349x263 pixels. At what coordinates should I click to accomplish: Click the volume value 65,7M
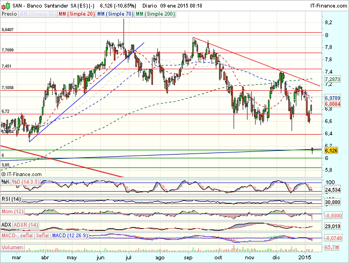[332, 247]
